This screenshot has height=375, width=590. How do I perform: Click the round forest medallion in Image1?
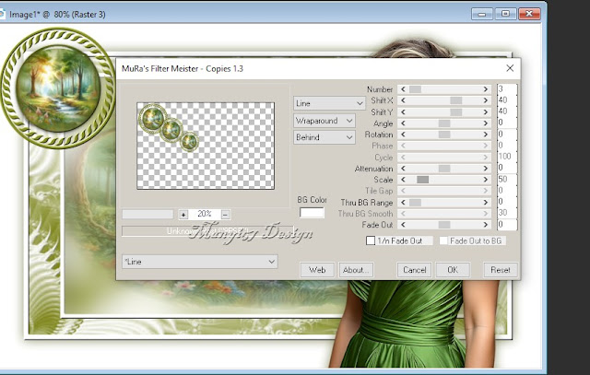coord(57,88)
